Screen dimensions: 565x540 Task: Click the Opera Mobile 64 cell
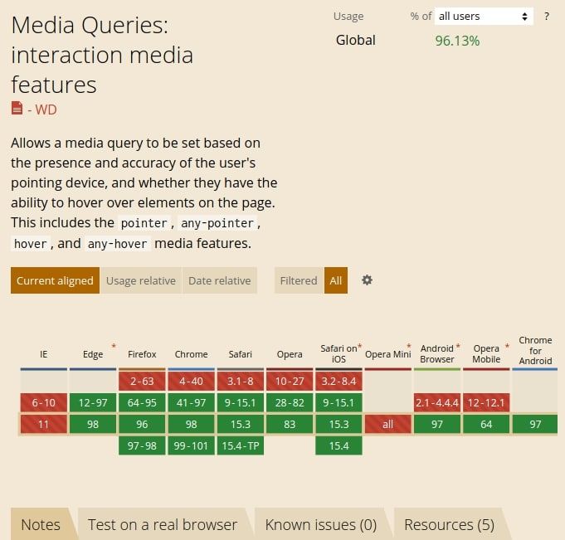[486, 424]
